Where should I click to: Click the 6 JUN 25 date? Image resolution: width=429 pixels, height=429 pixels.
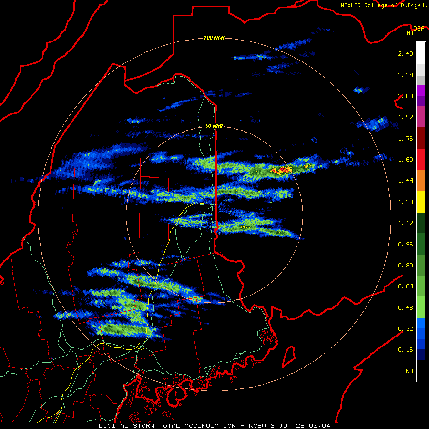pyautogui.click(x=288, y=426)
